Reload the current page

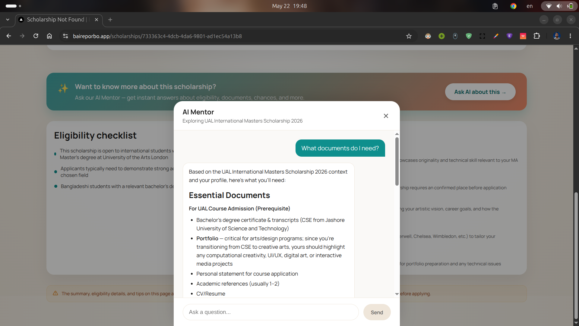(x=36, y=36)
